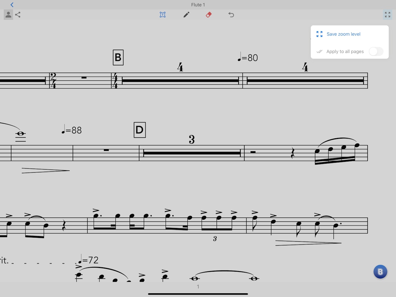Click the page number 1 at bottom
This screenshot has height=297, width=396.
[198, 286]
